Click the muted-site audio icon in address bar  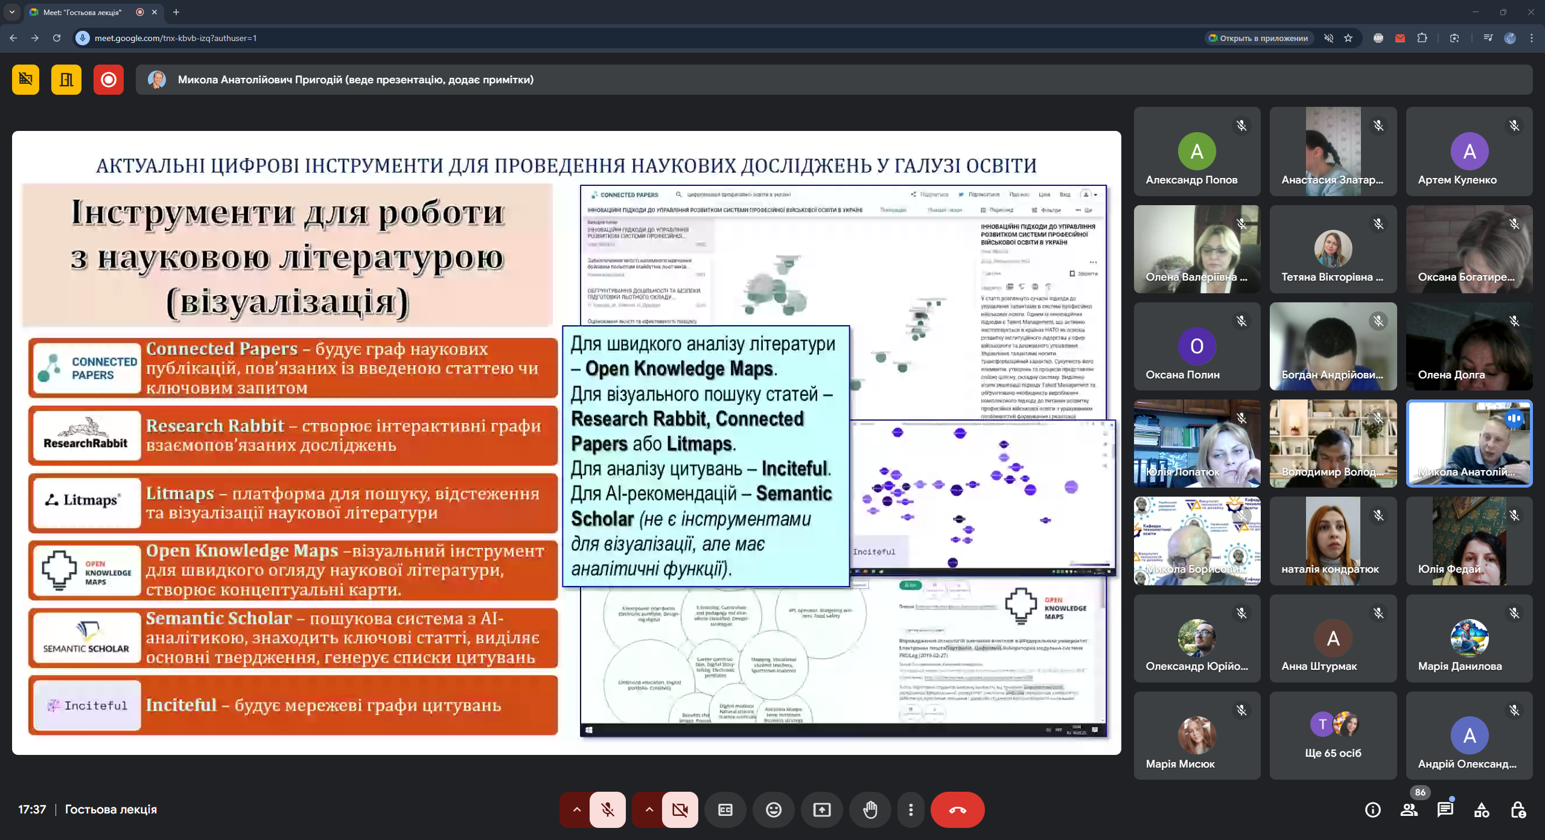pos(1328,38)
